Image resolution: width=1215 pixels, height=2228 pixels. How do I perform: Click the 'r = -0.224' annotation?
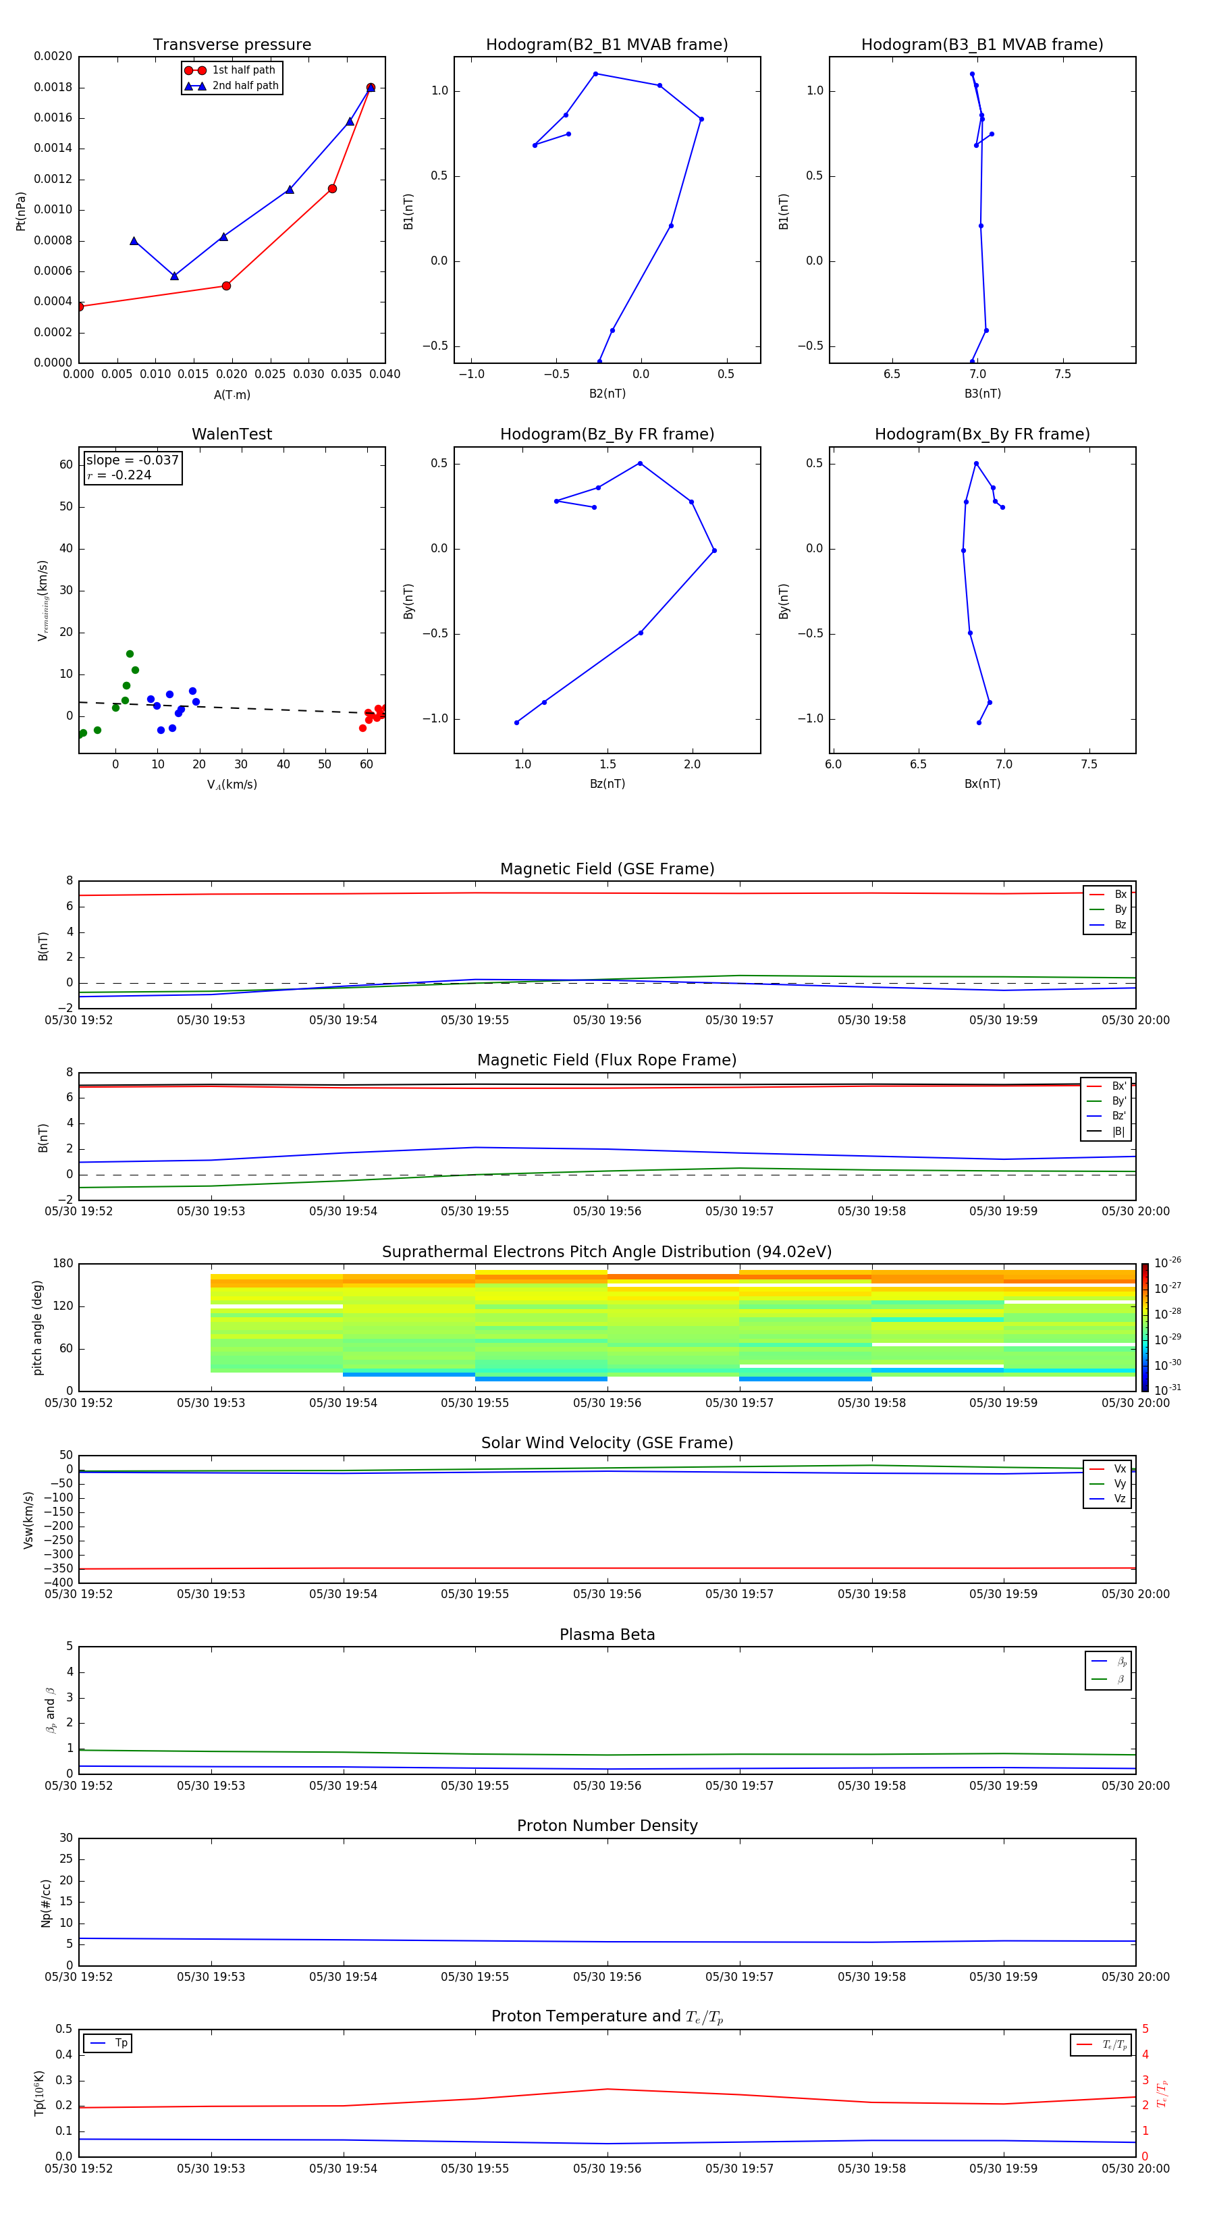(119, 475)
